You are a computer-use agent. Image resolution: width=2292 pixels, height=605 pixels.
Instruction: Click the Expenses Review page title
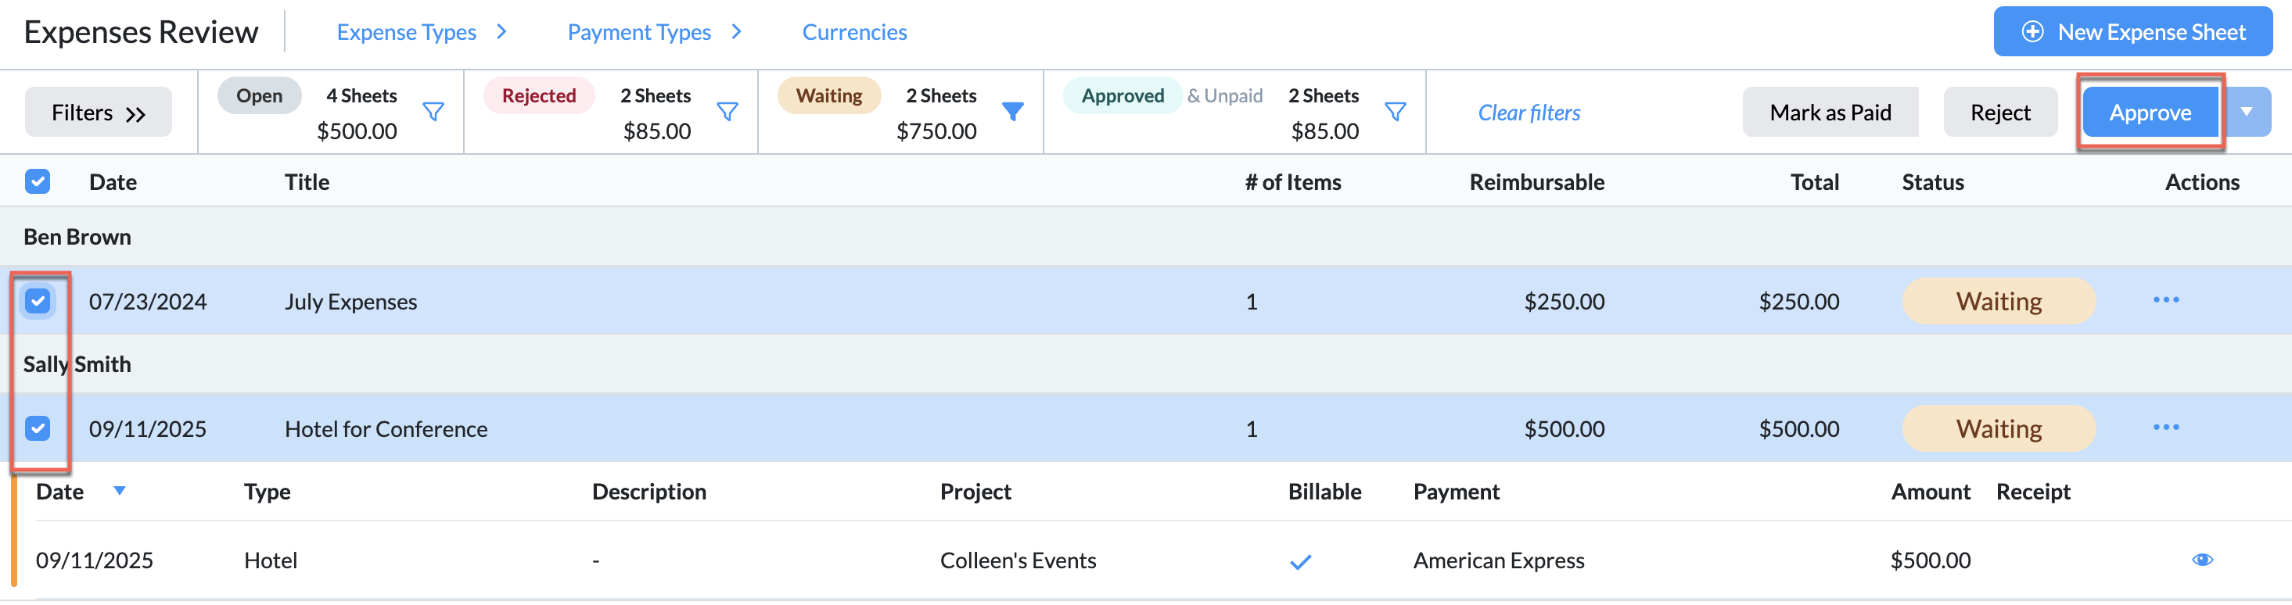[x=141, y=32]
